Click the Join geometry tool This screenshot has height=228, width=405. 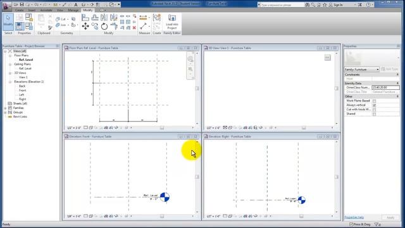(60, 25)
